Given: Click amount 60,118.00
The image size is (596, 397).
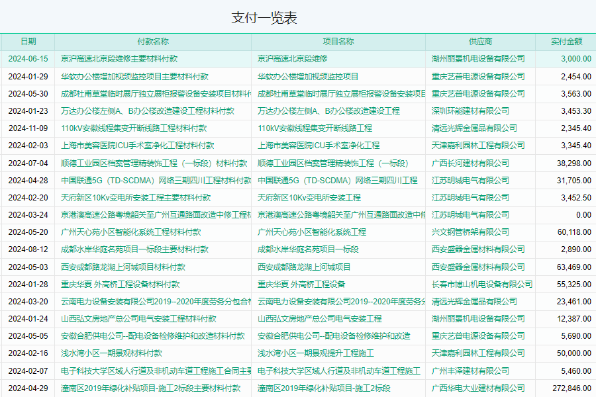Looking at the screenshot, I should [574, 232].
